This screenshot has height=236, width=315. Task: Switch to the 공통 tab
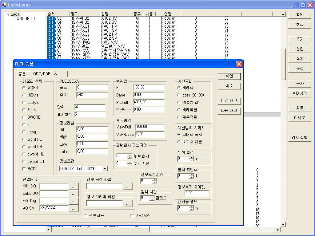[22, 74]
